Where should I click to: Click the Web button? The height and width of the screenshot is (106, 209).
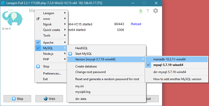[49, 99]
